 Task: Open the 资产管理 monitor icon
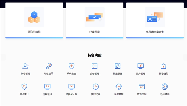pos(141,66)
